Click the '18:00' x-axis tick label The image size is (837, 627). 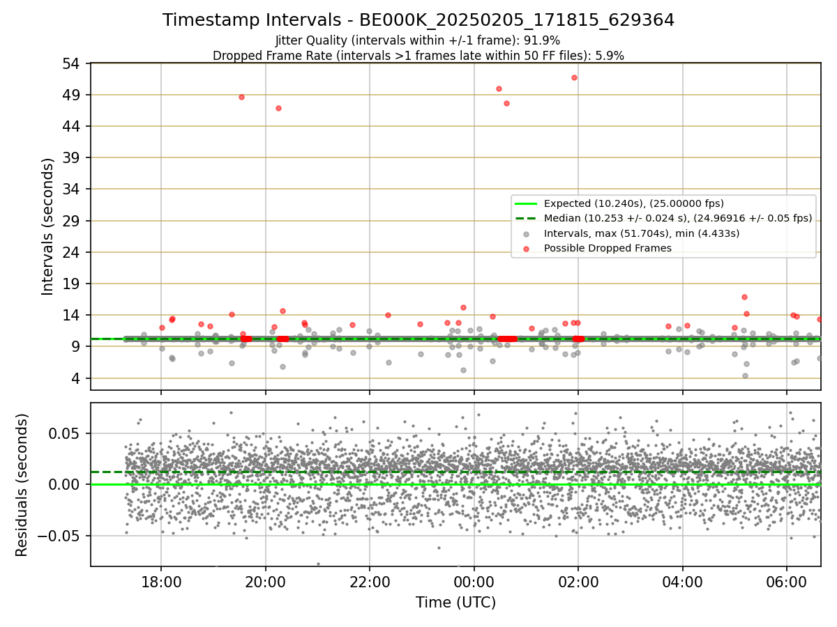161,583
